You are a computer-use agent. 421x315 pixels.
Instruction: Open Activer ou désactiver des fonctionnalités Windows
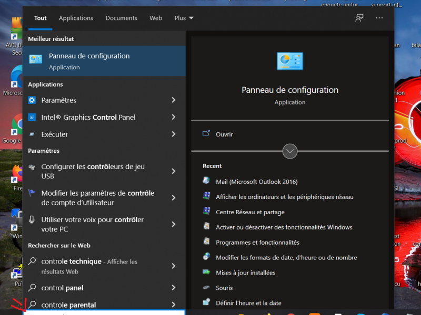[284, 227]
